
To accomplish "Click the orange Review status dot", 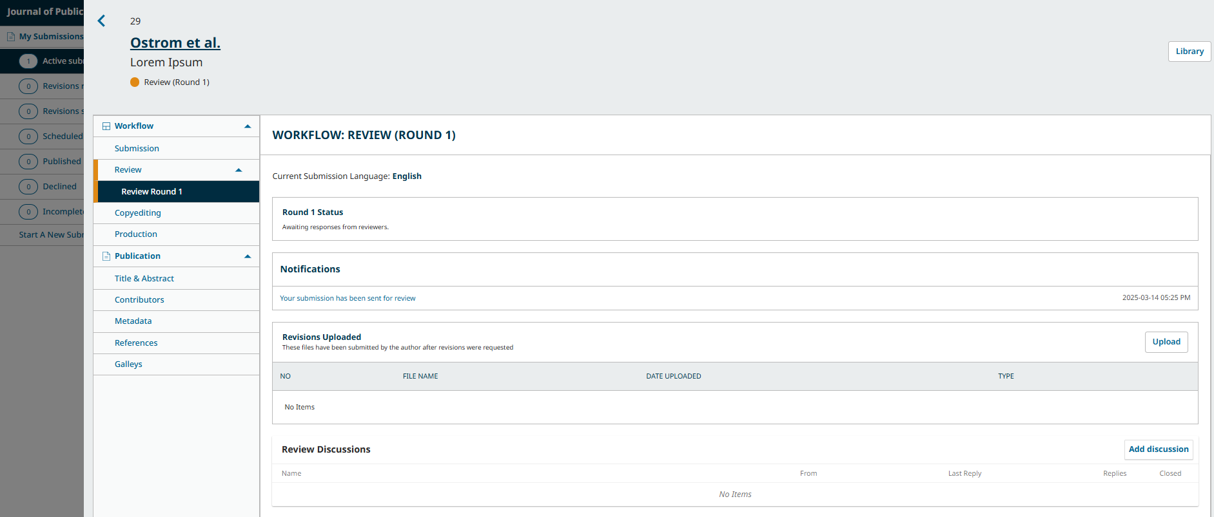I will 135,82.
